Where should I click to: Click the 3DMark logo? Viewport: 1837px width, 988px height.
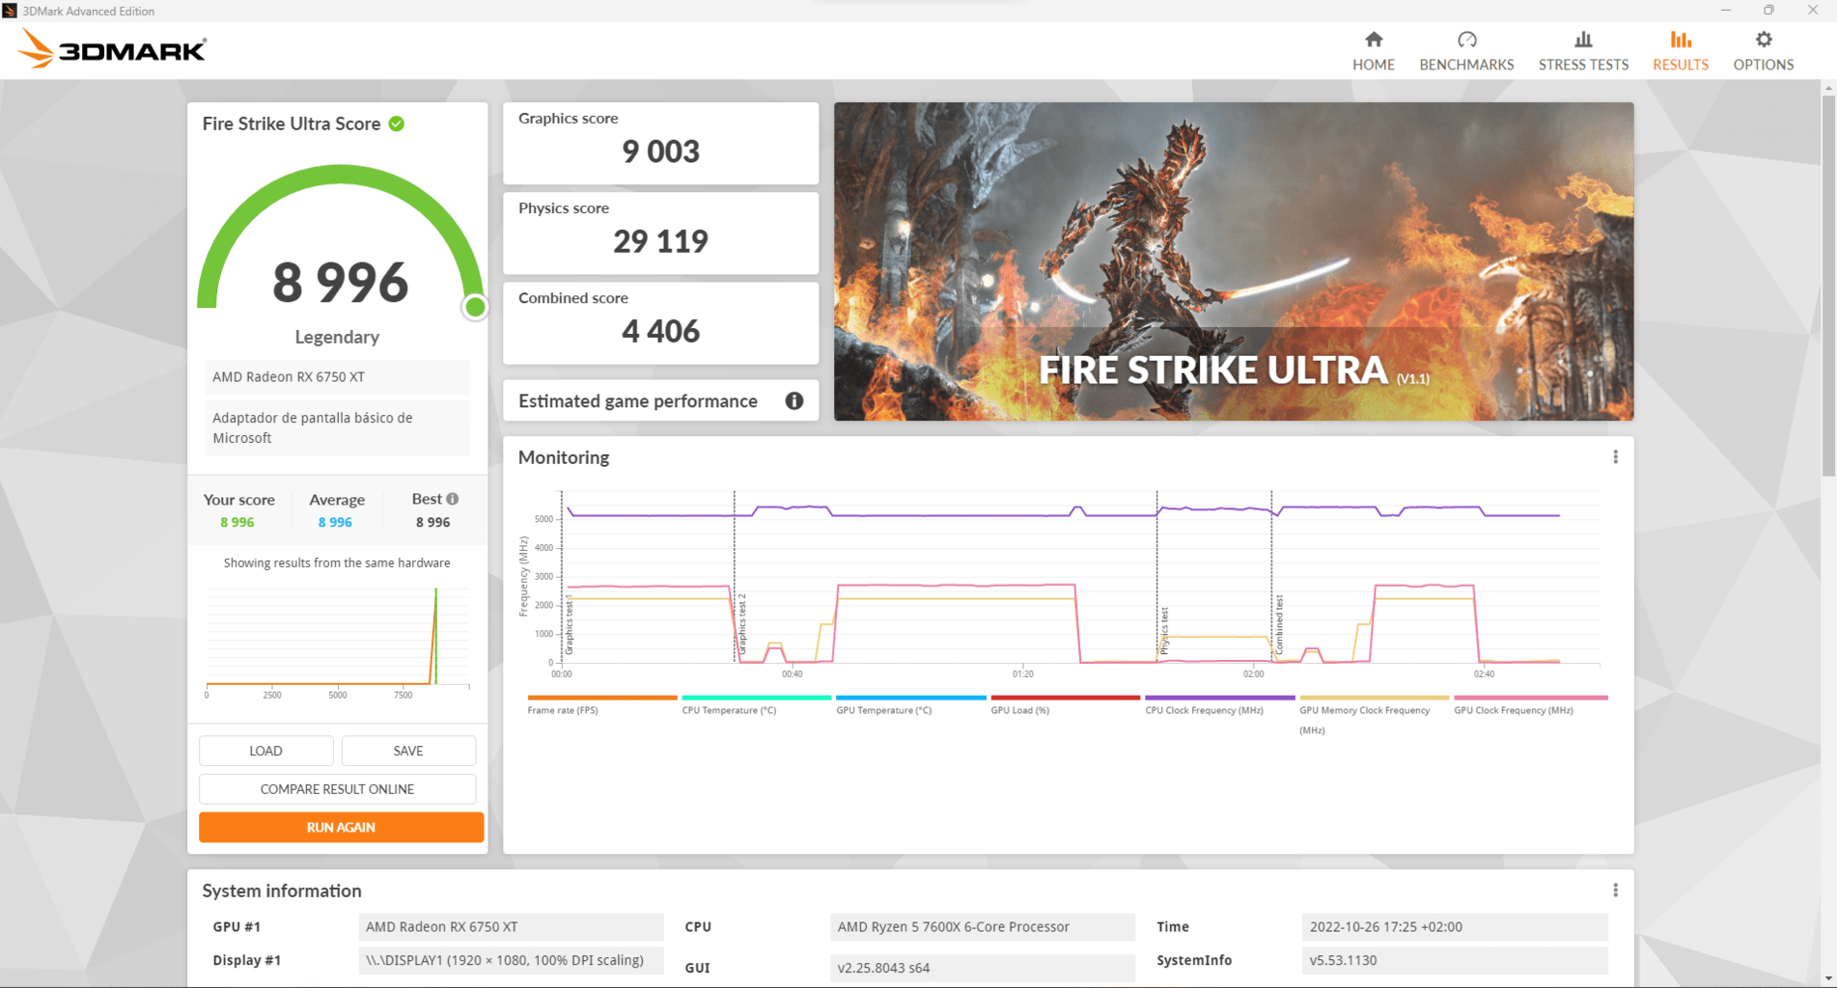pos(112,49)
